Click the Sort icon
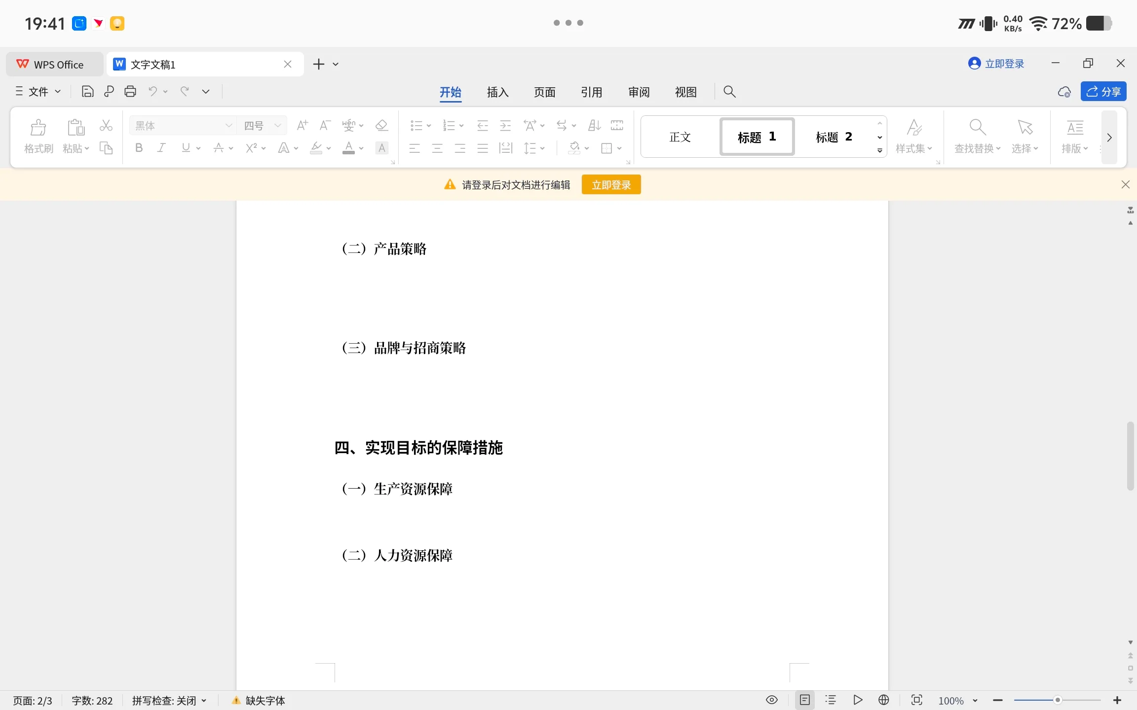The width and height of the screenshot is (1137, 710). (594, 125)
